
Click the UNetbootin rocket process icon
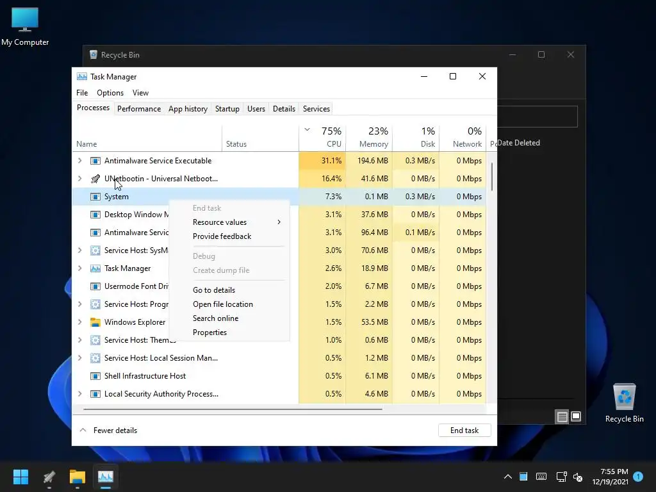pos(95,179)
